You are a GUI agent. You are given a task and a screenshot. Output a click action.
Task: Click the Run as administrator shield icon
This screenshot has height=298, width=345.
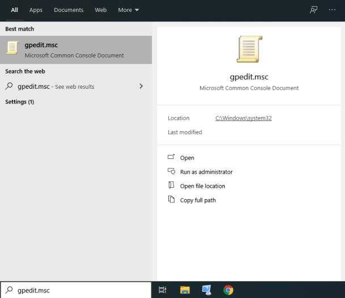(x=171, y=171)
